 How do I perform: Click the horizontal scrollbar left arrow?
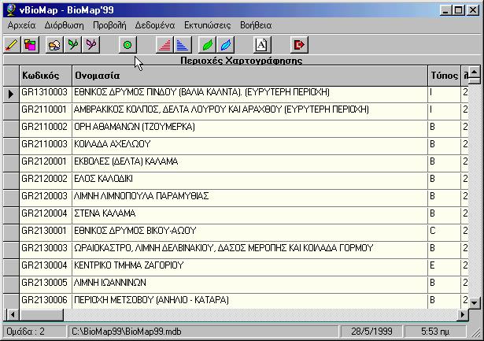tap(13, 315)
